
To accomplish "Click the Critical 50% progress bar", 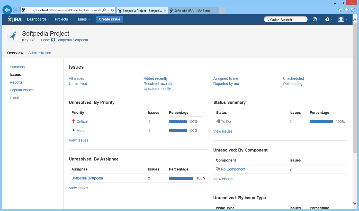I will pos(178,122).
